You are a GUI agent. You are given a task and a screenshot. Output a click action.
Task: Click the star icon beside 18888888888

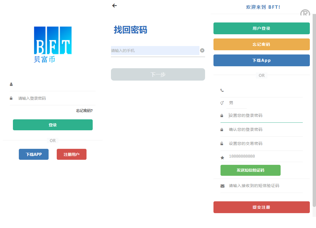point(222,158)
